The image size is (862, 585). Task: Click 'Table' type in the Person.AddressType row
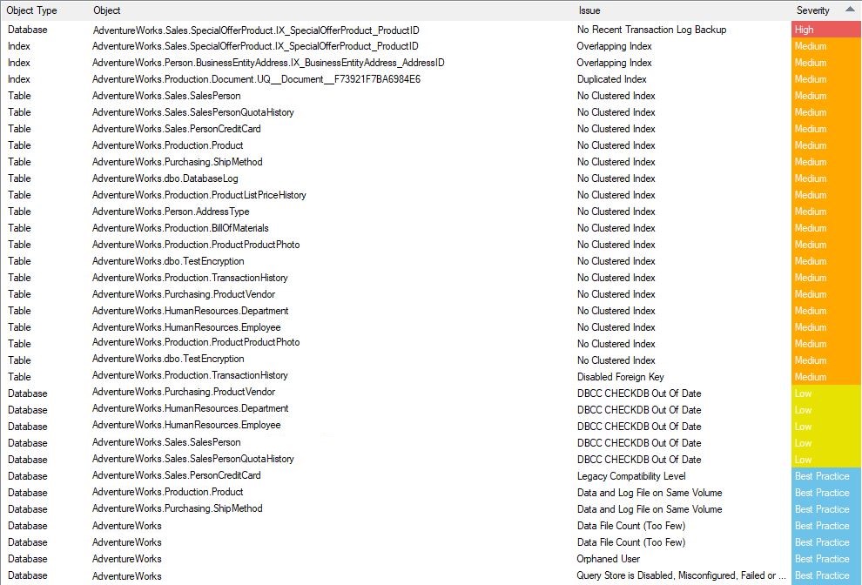pos(19,212)
